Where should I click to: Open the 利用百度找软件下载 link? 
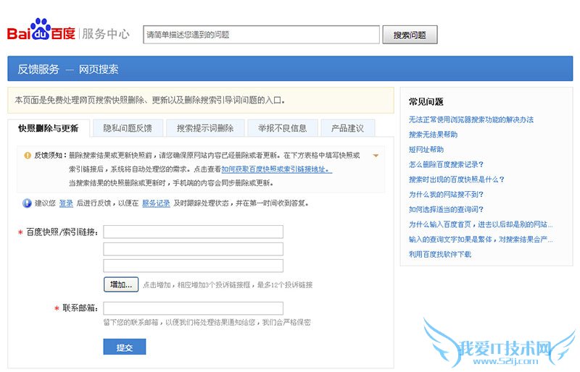[440, 254]
